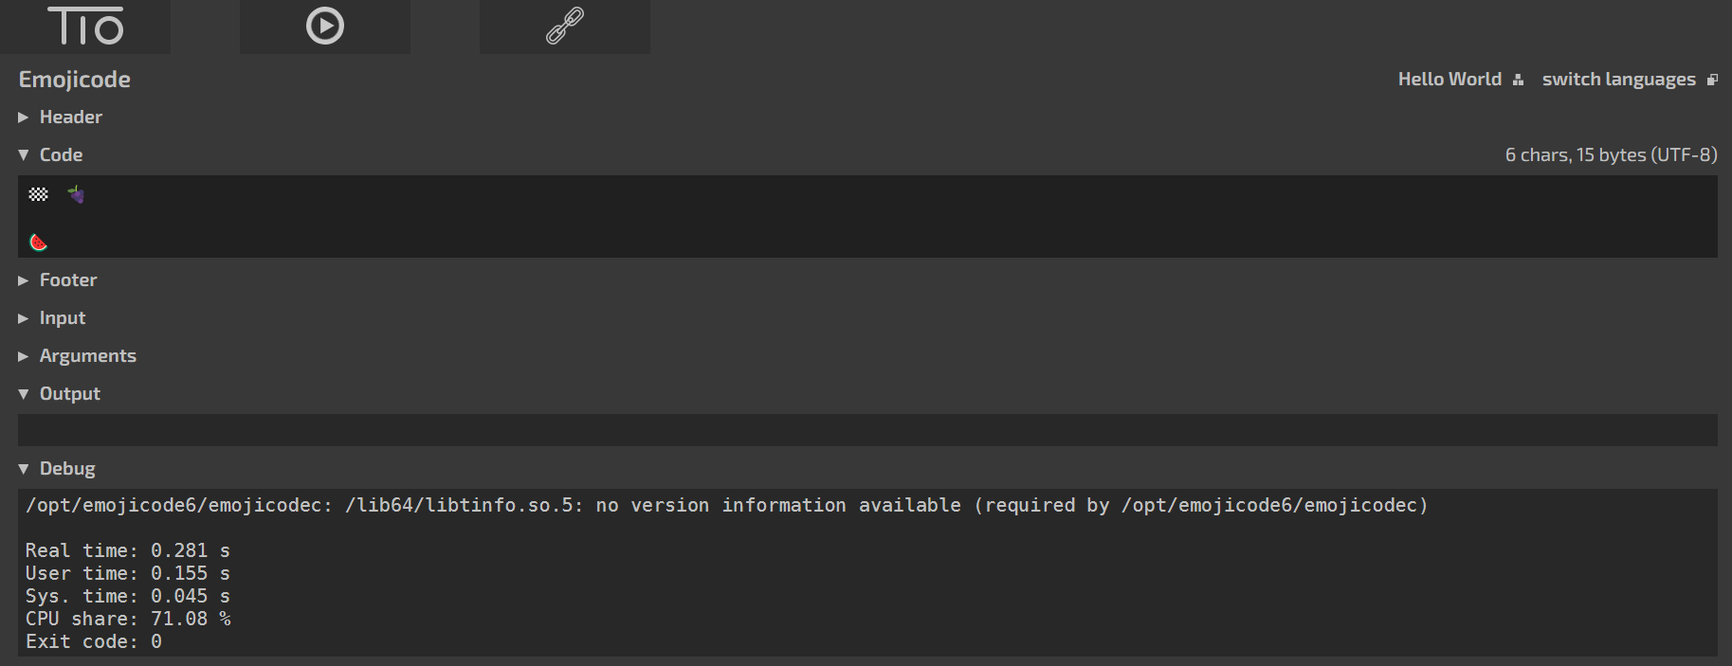
Task: Click the icon next to switch languages
Action: click(1712, 81)
